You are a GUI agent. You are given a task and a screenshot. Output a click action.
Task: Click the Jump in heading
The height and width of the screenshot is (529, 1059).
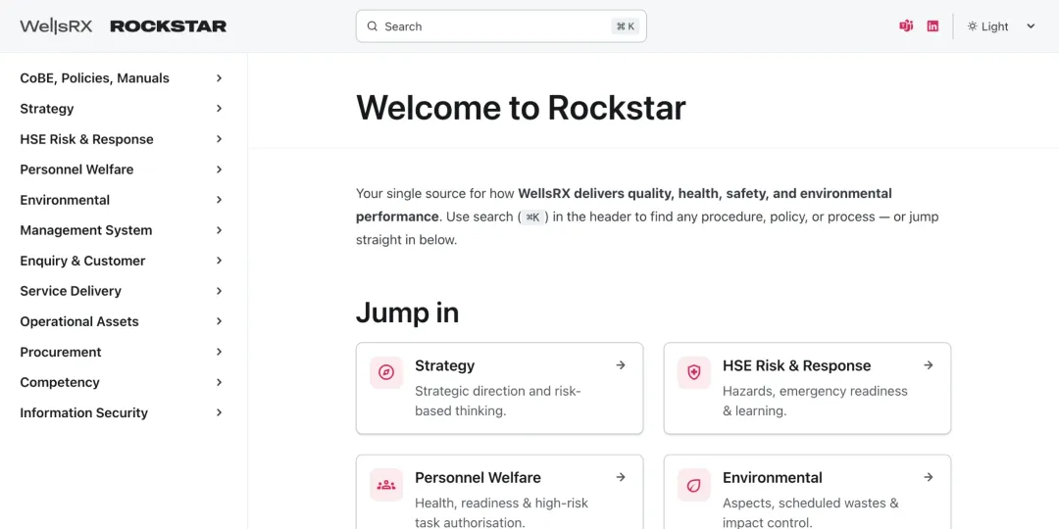[407, 313]
